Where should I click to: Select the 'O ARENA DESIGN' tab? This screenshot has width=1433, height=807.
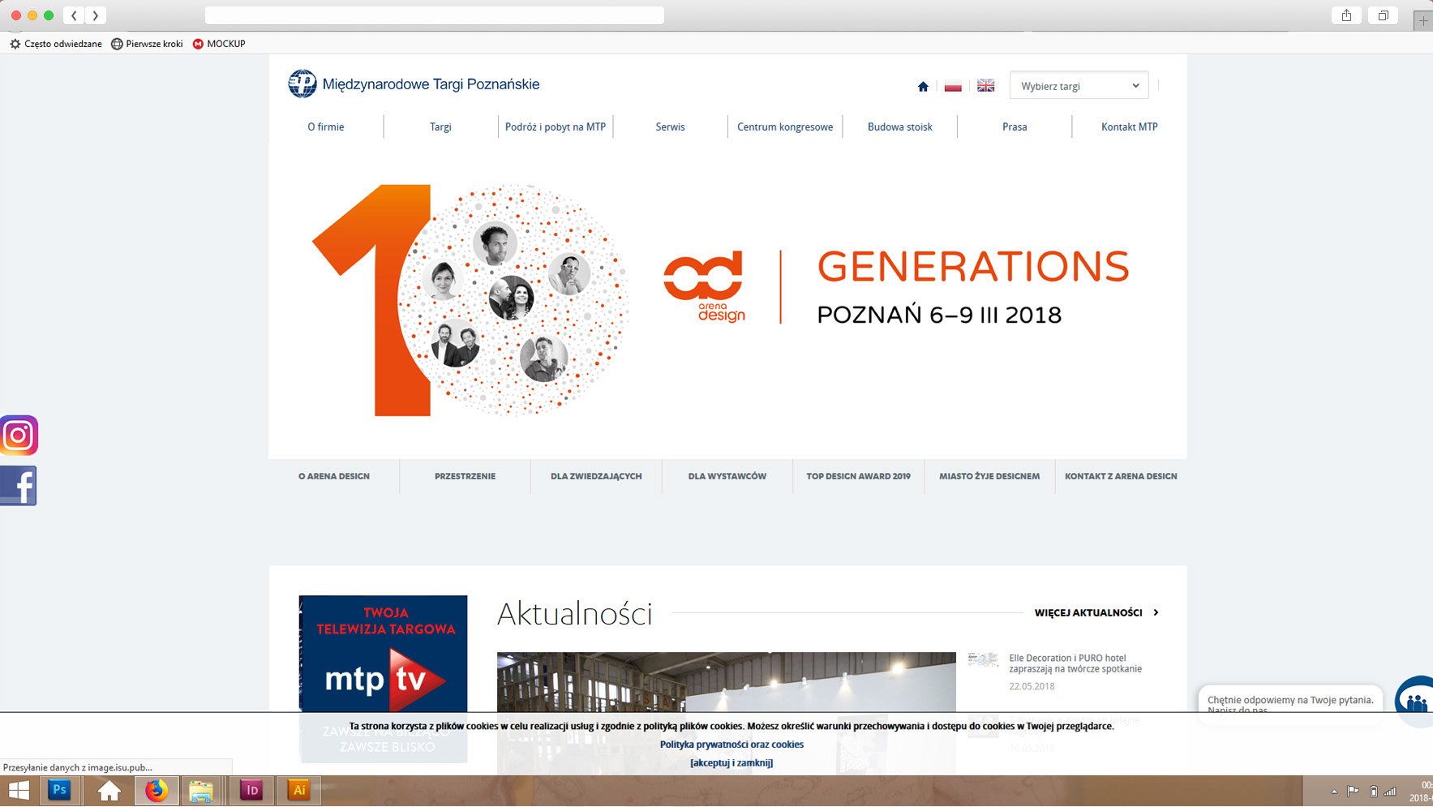[x=334, y=476]
